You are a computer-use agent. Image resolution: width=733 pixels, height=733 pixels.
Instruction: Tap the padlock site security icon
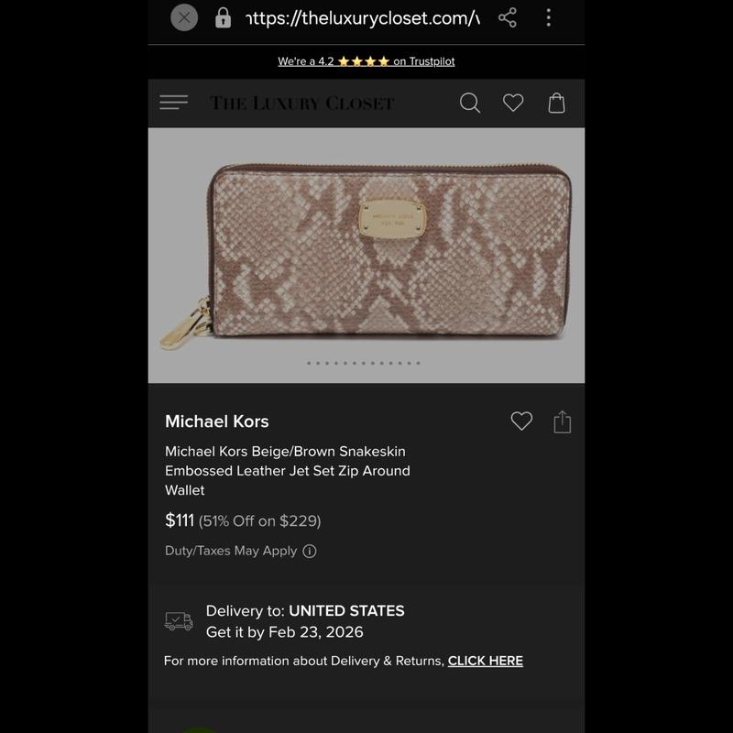tap(223, 18)
